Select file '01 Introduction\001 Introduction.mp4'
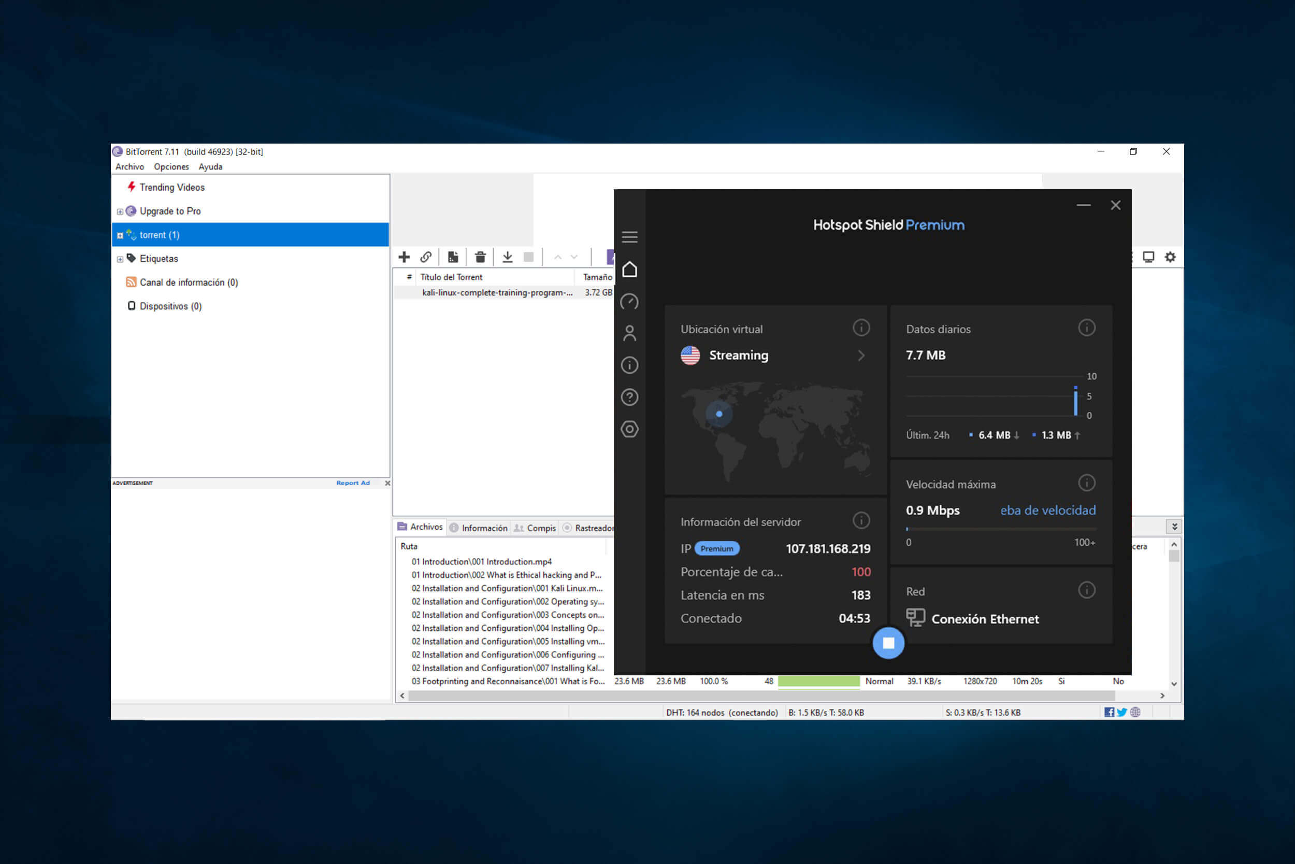 [481, 561]
